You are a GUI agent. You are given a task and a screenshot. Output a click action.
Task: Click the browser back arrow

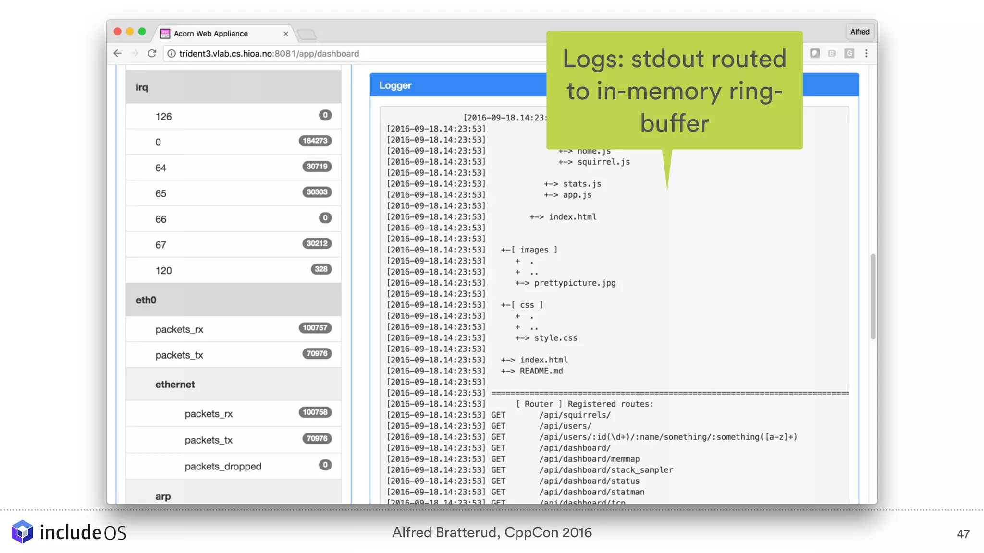point(118,53)
